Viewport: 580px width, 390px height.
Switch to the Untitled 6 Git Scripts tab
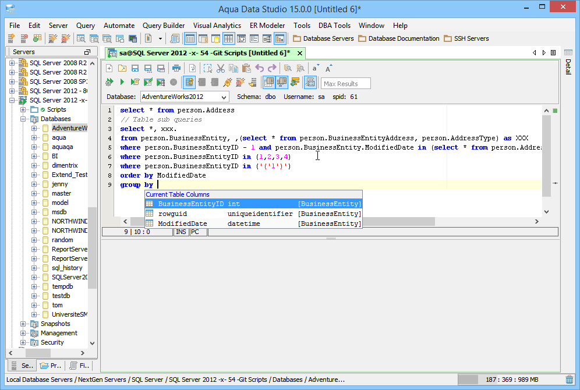click(x=204, y=53)
